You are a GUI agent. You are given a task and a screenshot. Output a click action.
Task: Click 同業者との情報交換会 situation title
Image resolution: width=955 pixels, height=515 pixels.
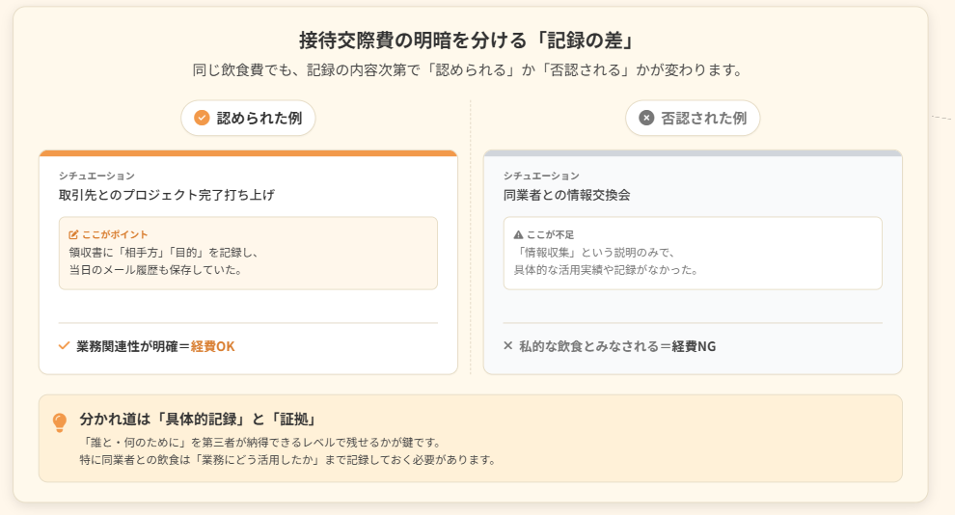point(566,195)
